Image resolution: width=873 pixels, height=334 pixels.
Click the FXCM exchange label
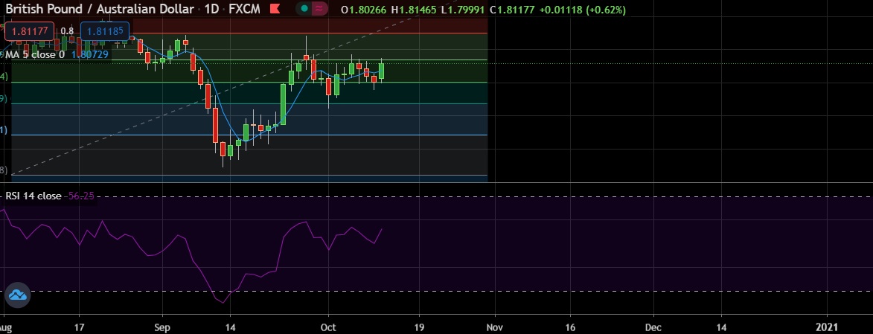(244, 9)
